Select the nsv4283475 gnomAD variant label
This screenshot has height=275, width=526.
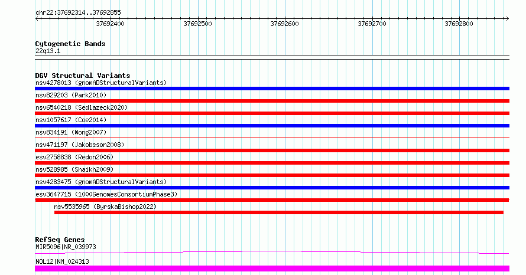101,182
